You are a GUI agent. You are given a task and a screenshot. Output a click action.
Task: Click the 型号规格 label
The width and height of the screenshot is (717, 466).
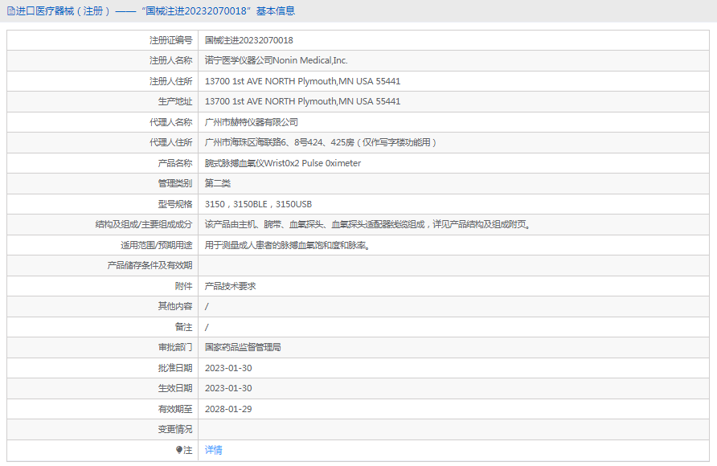[175, 204]
